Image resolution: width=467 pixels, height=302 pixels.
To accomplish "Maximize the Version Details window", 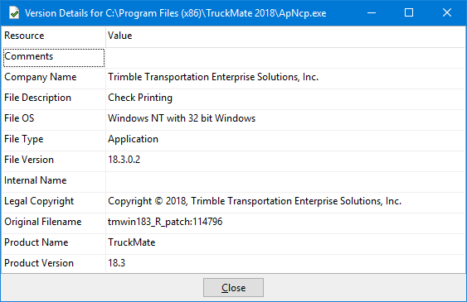I will pos(409,12).
